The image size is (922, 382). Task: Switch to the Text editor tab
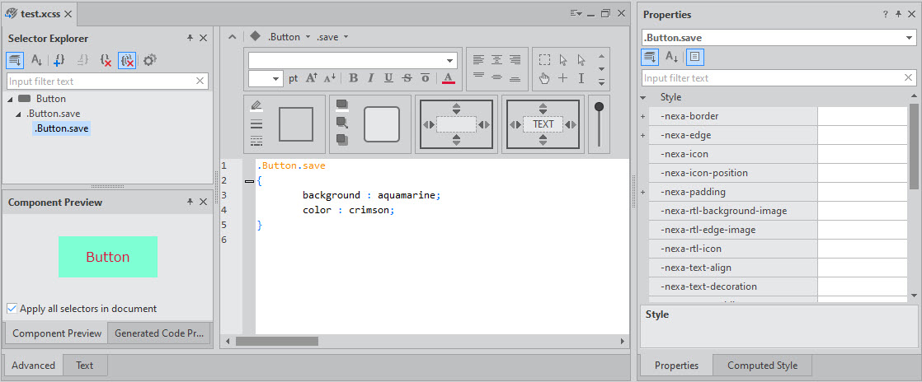click(85, 366)
